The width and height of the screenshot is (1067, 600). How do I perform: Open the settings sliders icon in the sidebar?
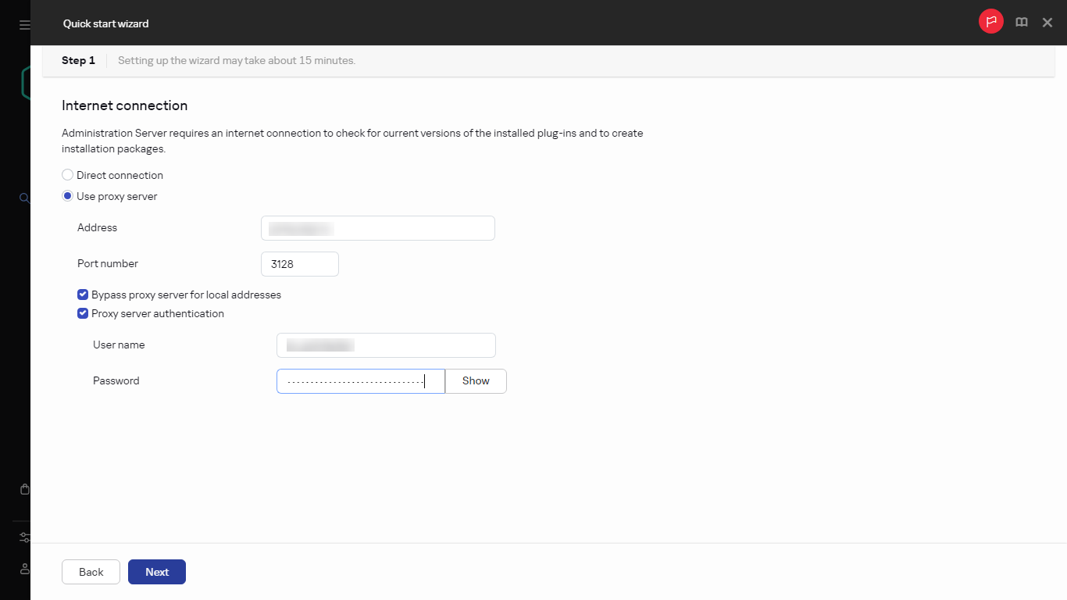coord(23,537)
